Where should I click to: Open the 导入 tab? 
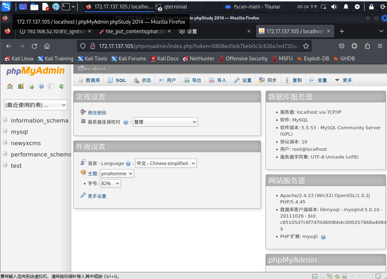click(217, 80)
